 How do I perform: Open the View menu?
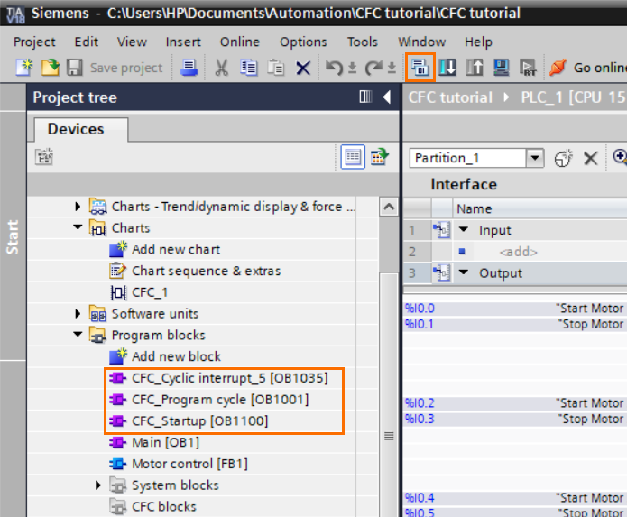pos(132,42)
